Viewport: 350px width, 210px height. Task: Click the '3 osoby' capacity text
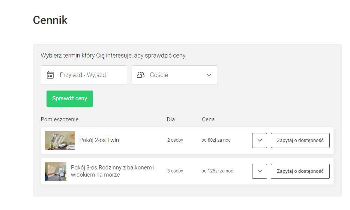175,171
